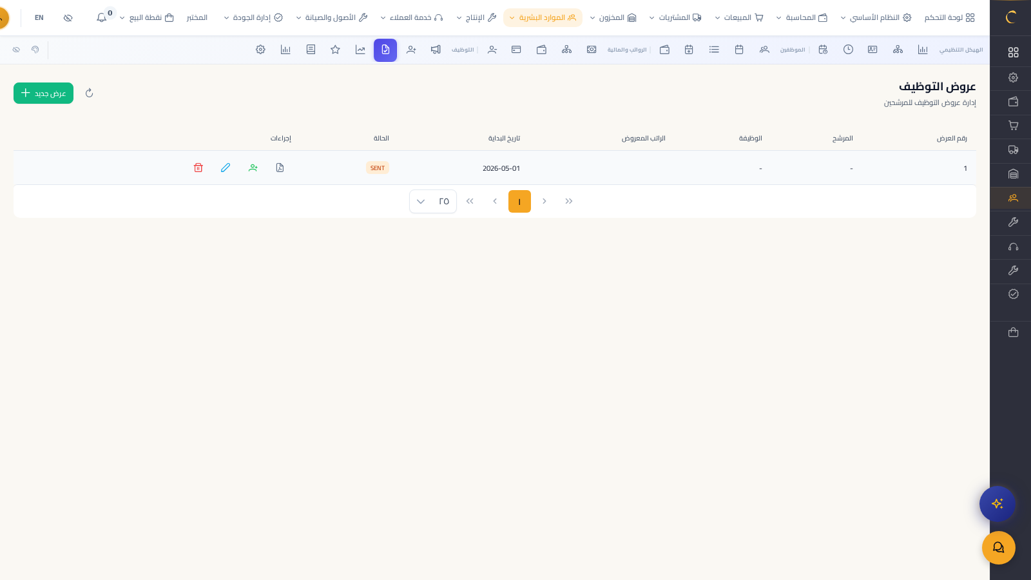Expand the المخزون inventory menu
The image size is (1031, 580).
[x=613, y=17]
